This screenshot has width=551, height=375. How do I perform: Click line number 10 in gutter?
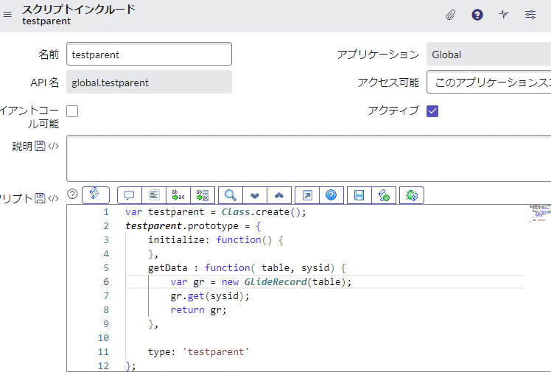coord(103,337)
